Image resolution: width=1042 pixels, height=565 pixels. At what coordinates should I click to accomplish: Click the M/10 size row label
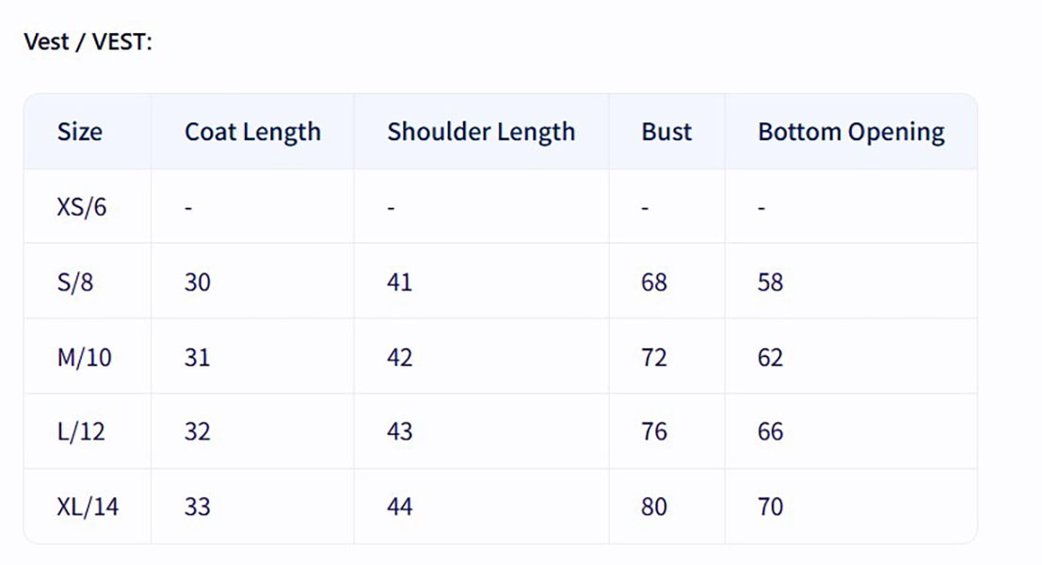click(84, 357)
